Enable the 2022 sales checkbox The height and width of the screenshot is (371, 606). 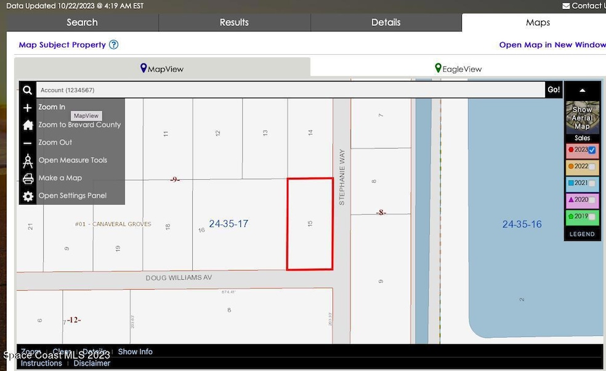592,166
